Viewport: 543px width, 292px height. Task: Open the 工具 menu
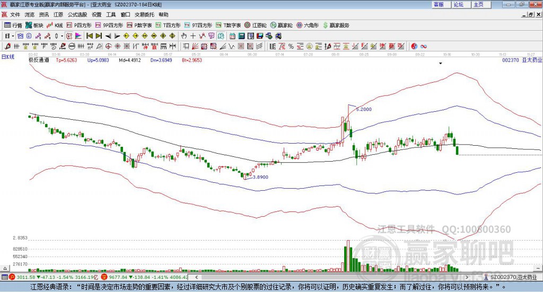click(111, 14)
